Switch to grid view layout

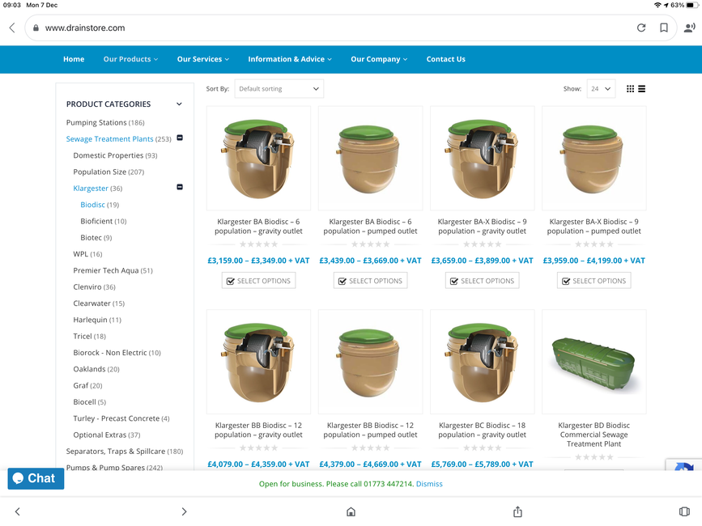630,88
